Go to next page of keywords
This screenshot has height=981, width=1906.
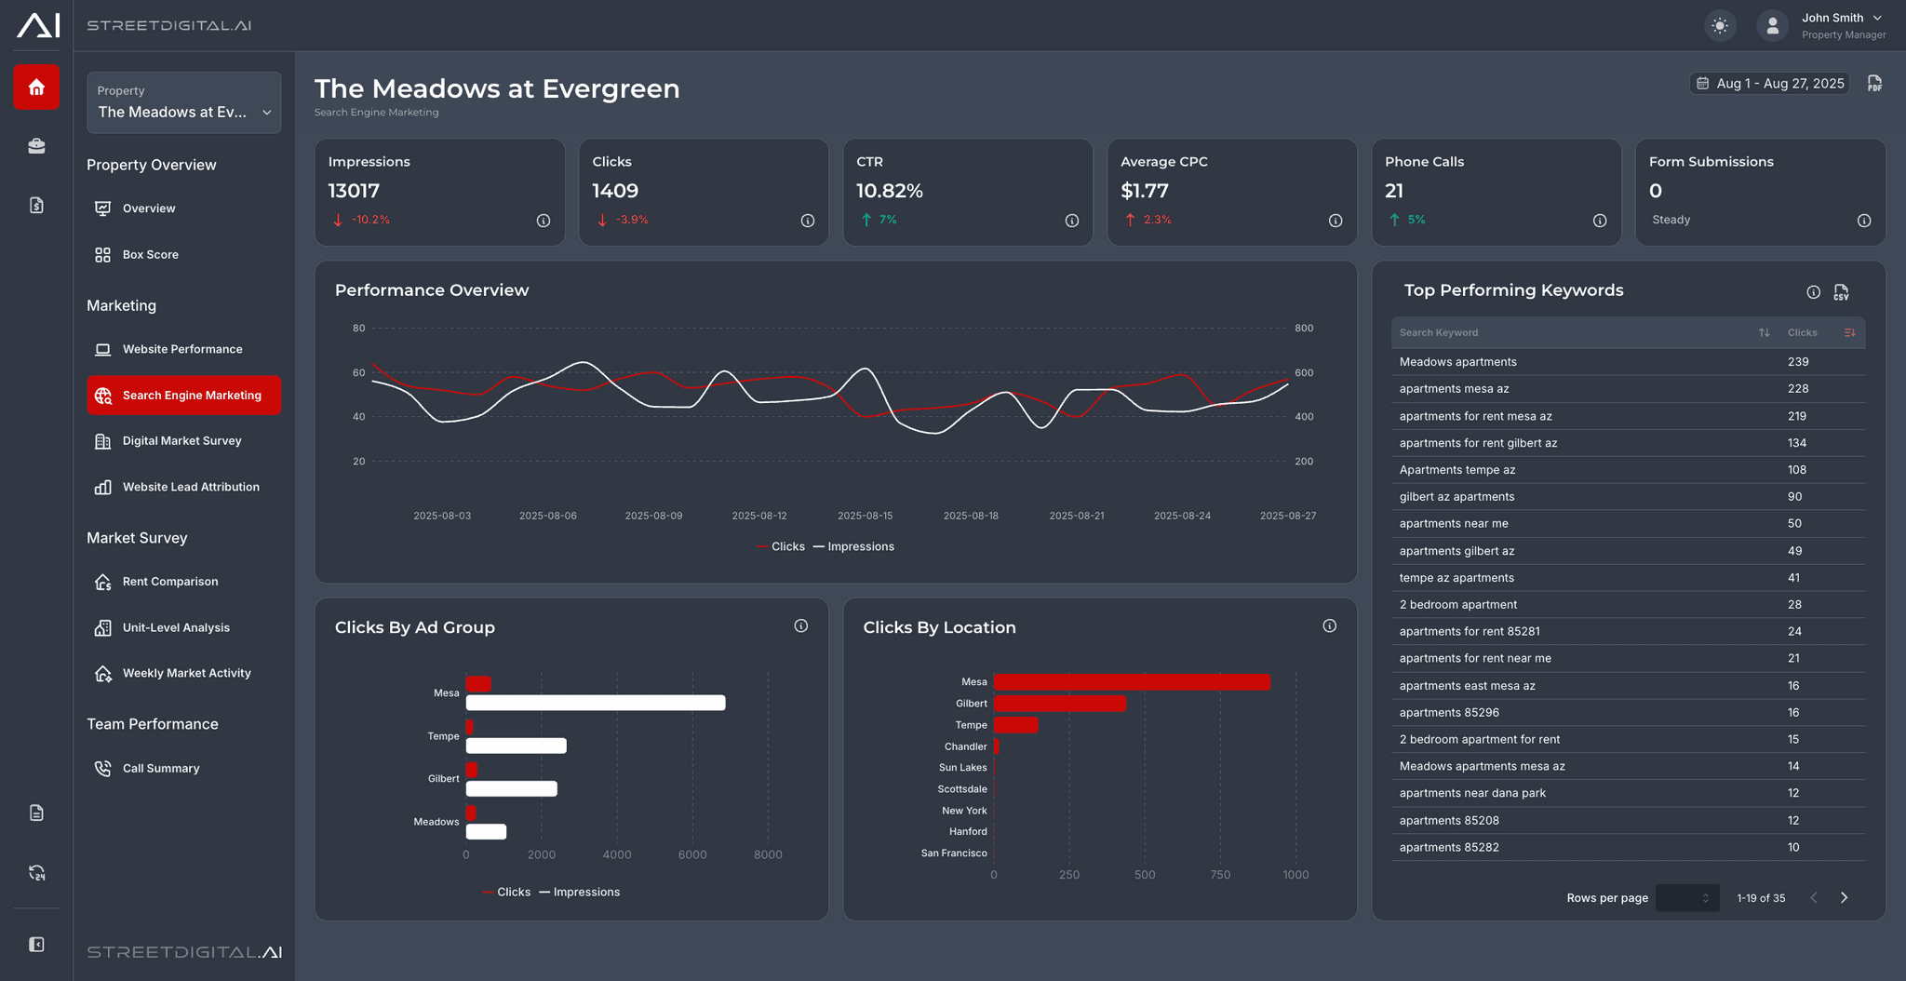(1844, 897)
